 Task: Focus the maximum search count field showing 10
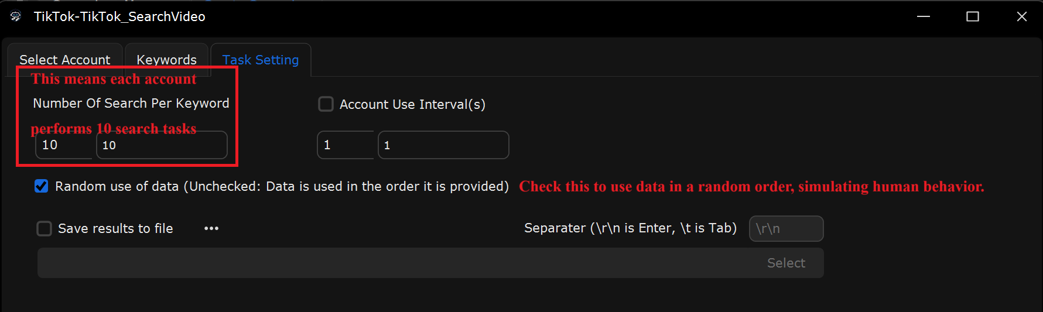(162, 145)
